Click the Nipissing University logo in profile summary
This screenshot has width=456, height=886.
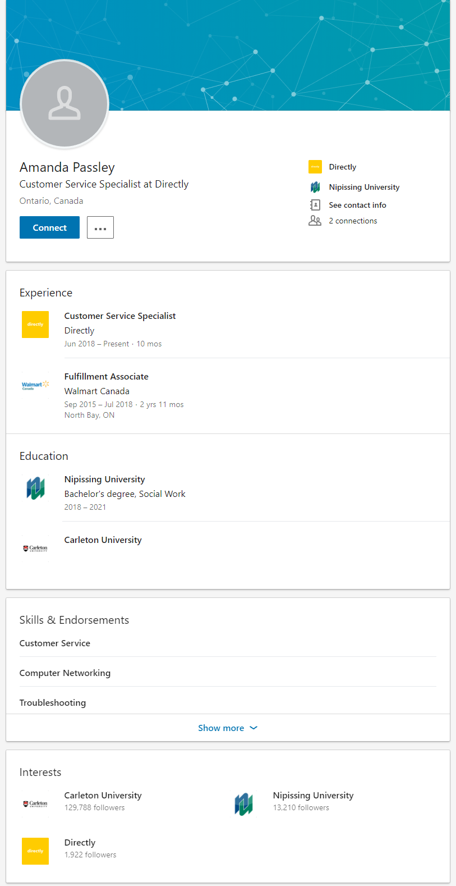[315, 187]
